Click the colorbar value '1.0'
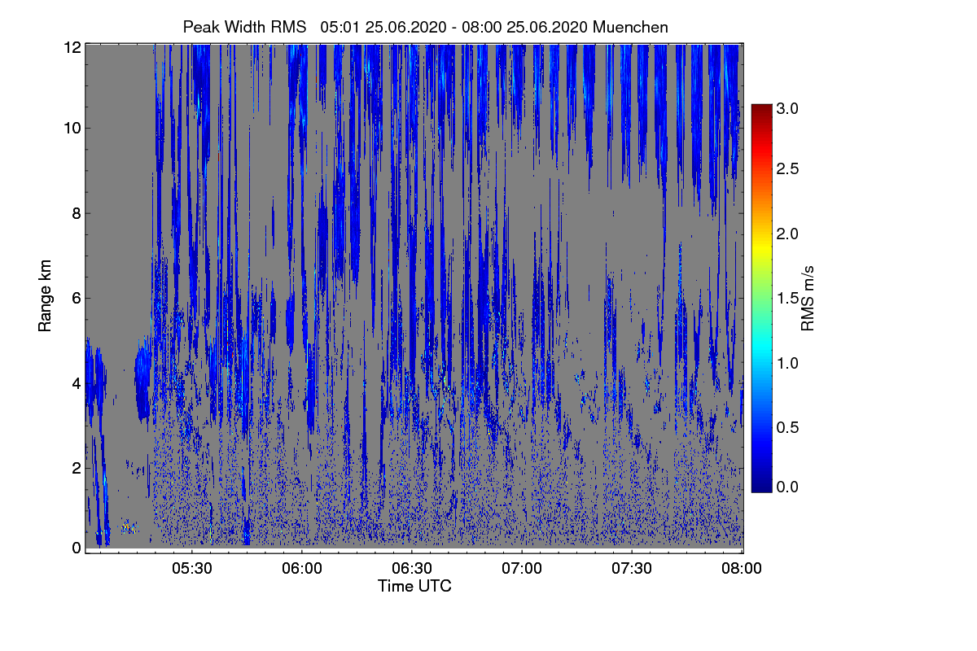 click(786, 362)
